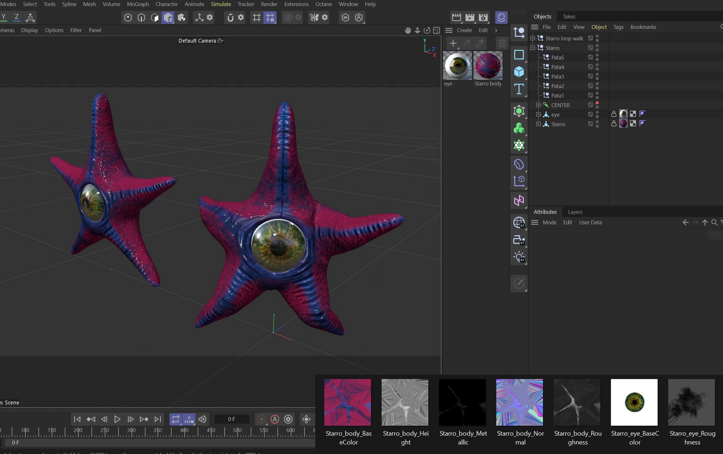The image size is (723, 454).
Task: Toggle enable checkmark for Pata5
Action: coord(591,57)
